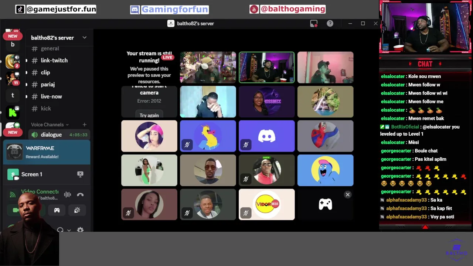Open the Discord inbox icon in title bar
The width and height of the screenshot is (473, 266).
coord(314,24)
